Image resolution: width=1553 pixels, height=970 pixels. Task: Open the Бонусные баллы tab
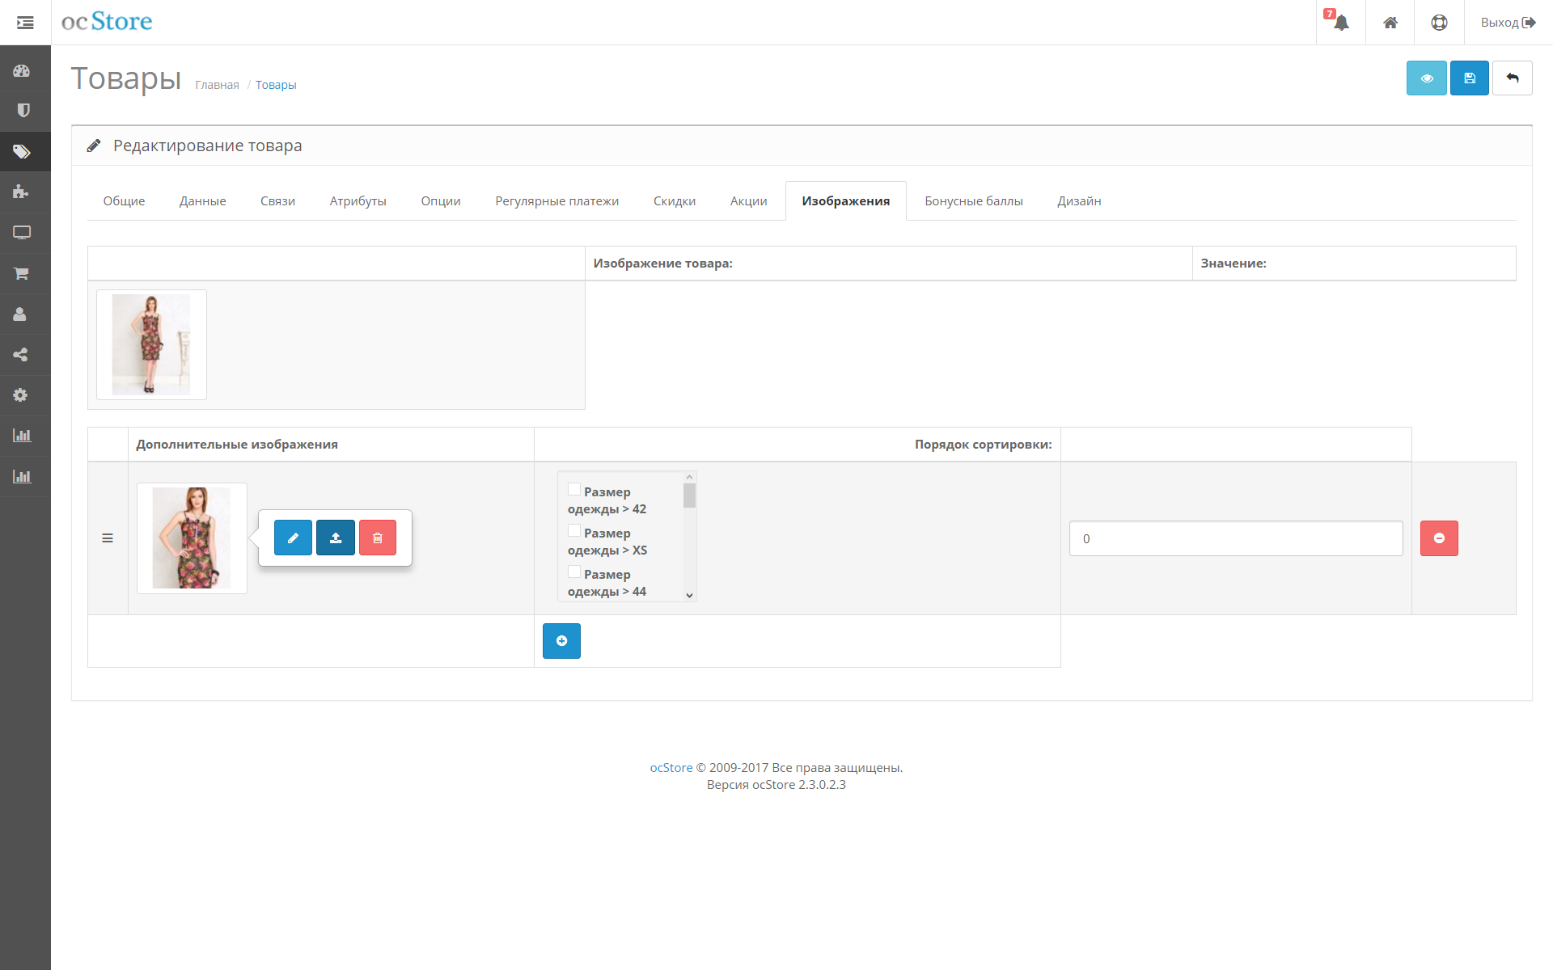975,200
